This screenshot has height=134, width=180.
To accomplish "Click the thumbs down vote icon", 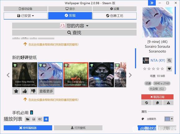I will point(33,91).
